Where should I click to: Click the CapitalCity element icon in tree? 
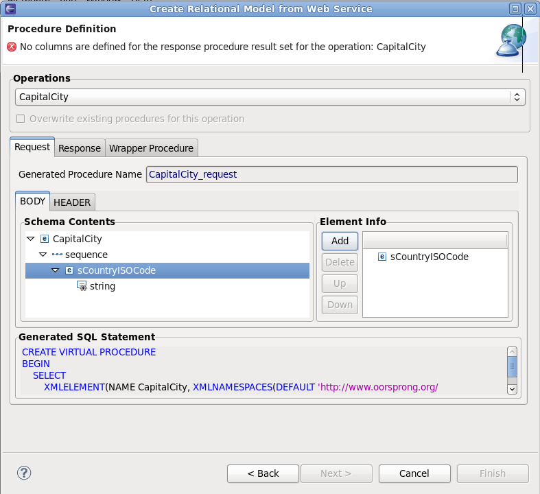(45, 239)
